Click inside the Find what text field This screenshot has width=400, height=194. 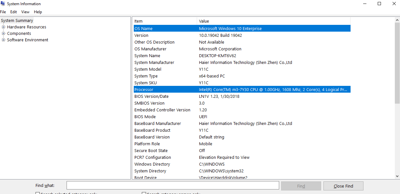pos(173,185)
